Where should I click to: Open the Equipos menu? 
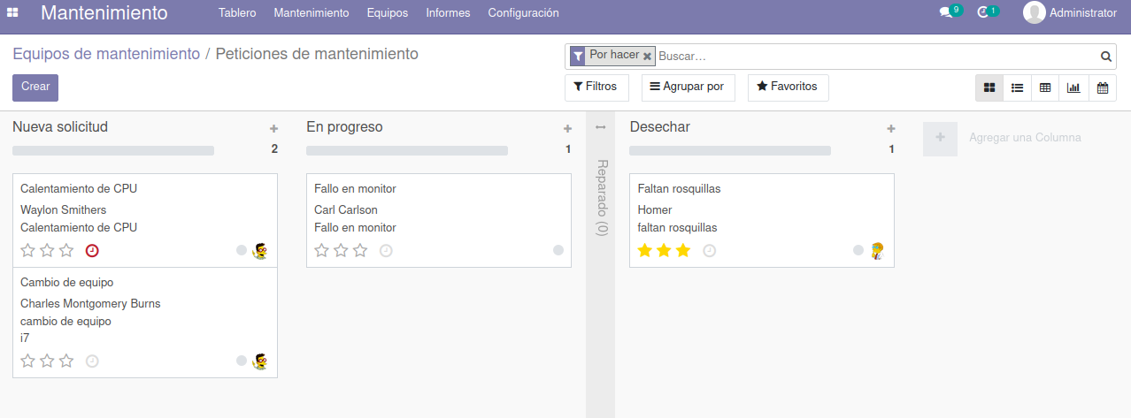(388, 13)
